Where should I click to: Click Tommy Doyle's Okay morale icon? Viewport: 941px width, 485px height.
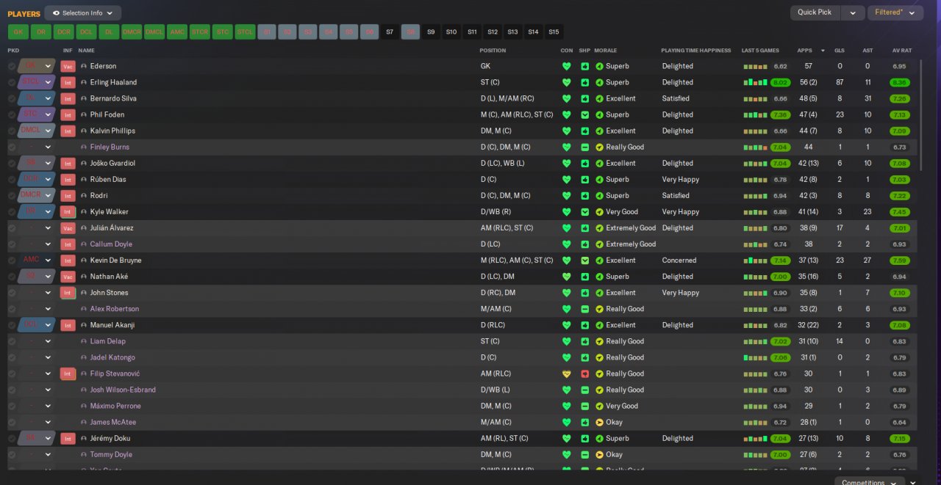599,454
